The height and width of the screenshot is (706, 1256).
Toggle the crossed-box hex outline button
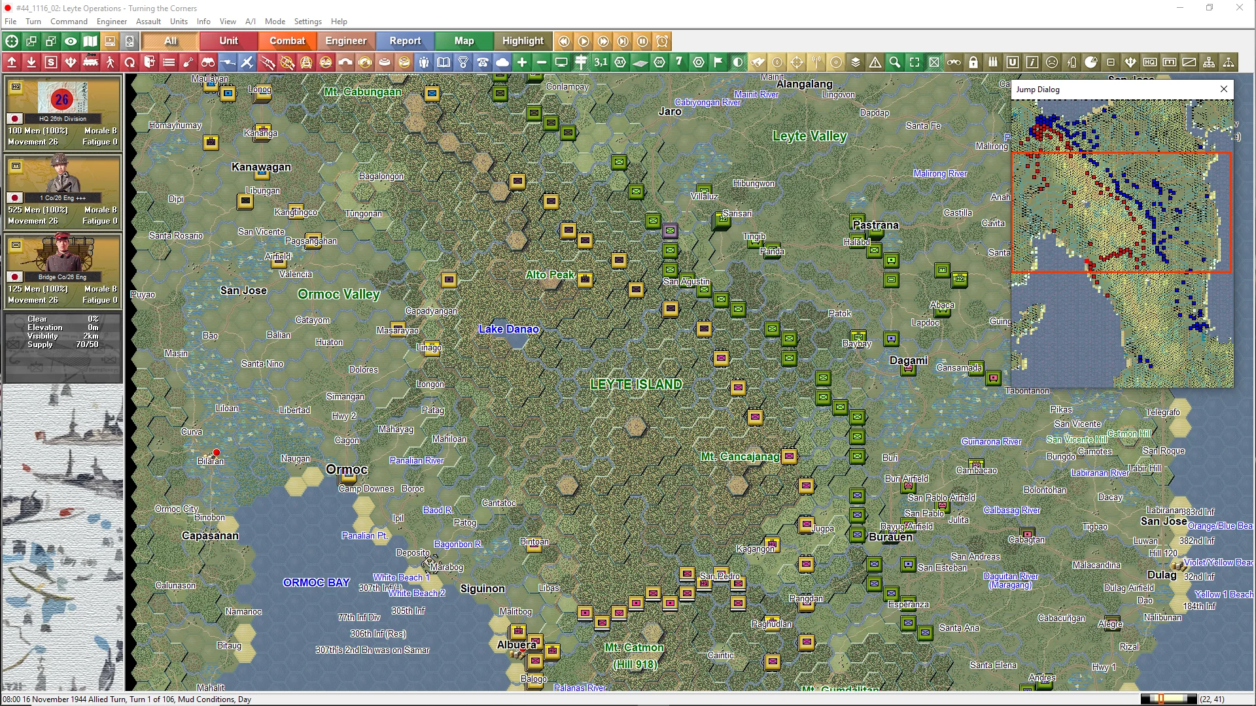pos(934,63)
